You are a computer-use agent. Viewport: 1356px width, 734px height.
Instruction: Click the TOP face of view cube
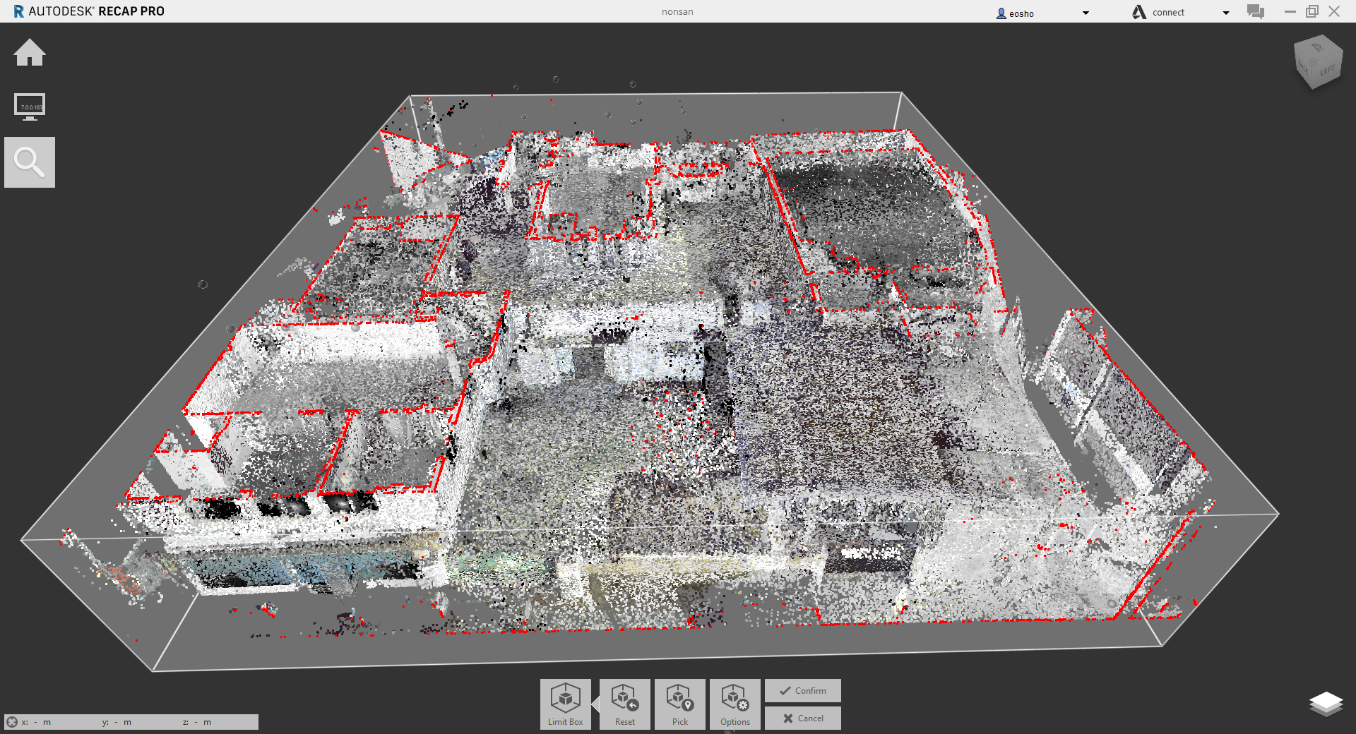click(x=1316, y=47)
